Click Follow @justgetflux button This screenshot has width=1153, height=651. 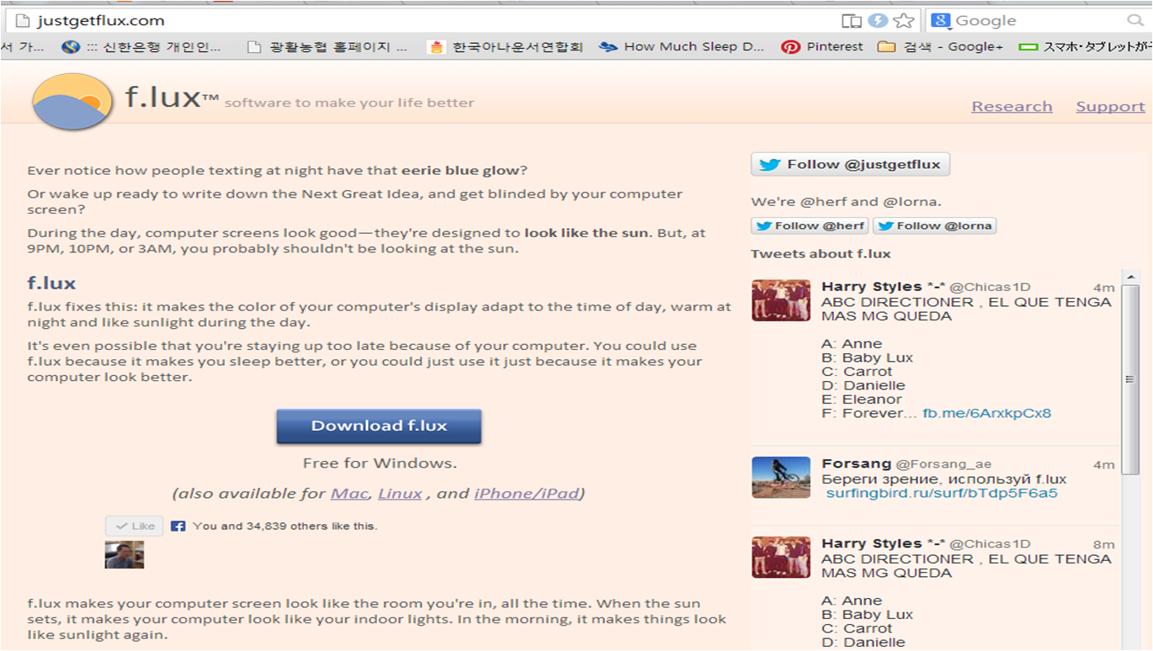coord(850,164)
